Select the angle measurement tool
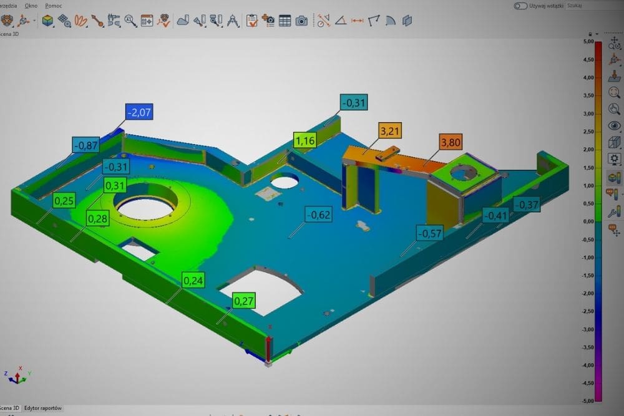Viewport: 624px width, 416px height. [x=340, y=21]
